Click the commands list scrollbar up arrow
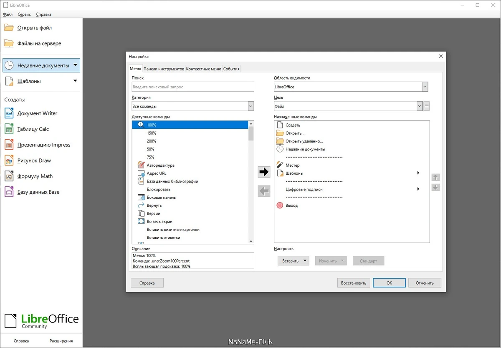The height and width of the screenshot is (348, 501). point(251,124)
